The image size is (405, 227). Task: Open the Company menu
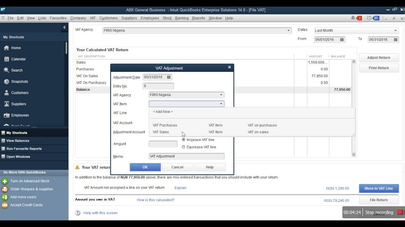pyautogui.click(x=78, y=18)
